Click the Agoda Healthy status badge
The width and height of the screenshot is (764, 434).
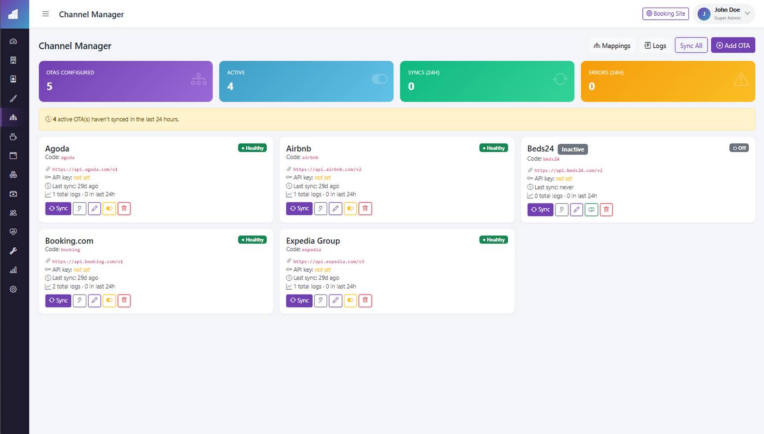[252, 148]
